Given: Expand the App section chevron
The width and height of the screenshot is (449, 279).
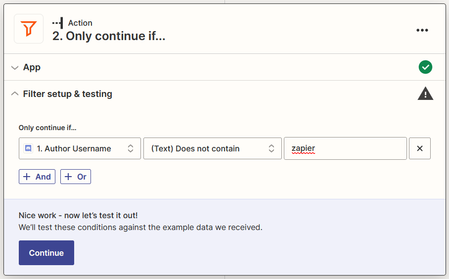Looking at the screenshot, I should tap(14, 67).
